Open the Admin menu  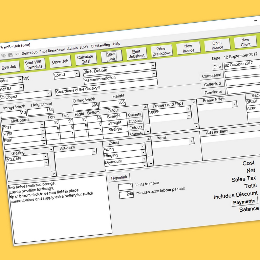tap(72, 48)
